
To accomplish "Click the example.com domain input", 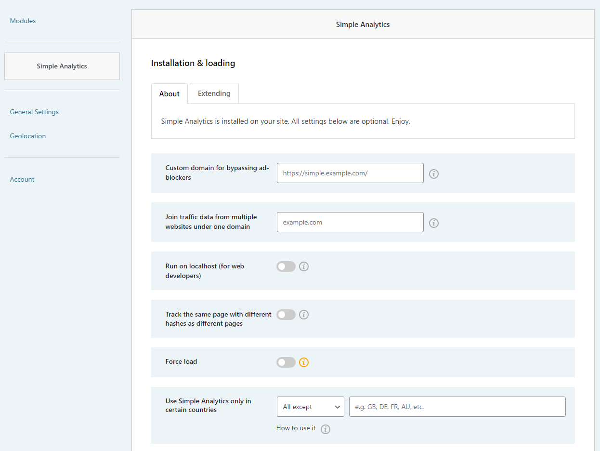I will coord(350,222).
